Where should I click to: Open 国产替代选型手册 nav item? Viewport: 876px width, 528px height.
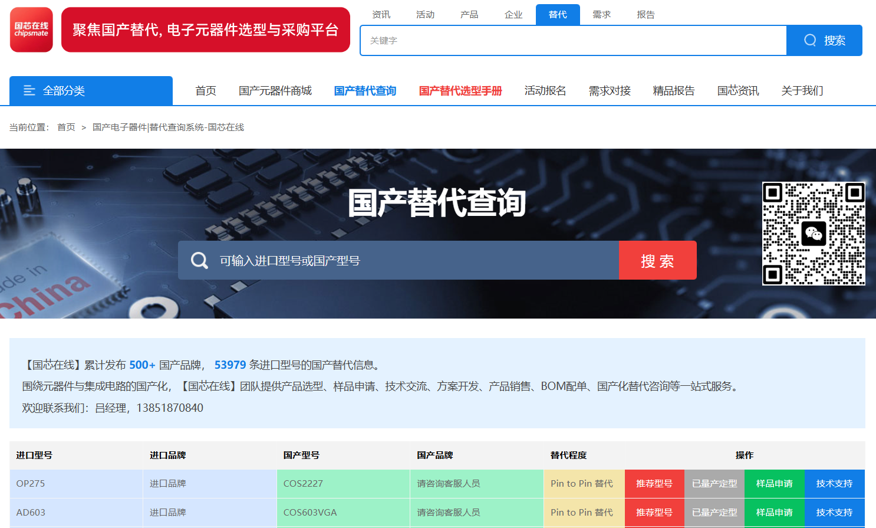click(460, 90)
